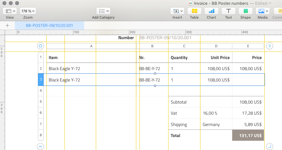282x150 pixels.
Task: Select column D header
Action: pos(216,46)
